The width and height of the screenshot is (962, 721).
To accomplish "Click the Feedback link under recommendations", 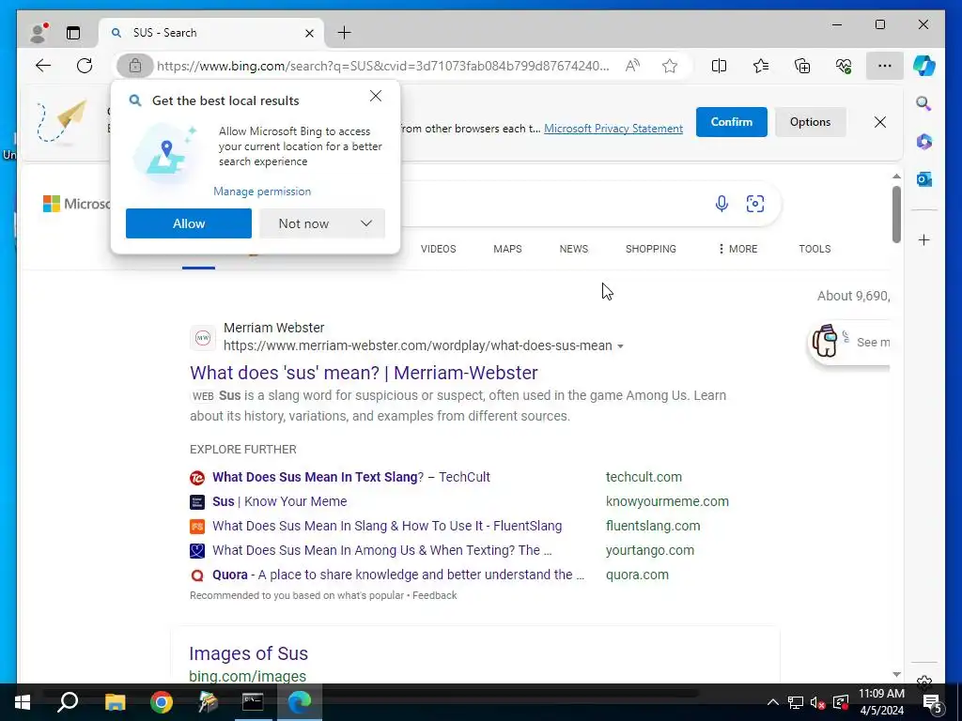I will [x=434, y=595].
